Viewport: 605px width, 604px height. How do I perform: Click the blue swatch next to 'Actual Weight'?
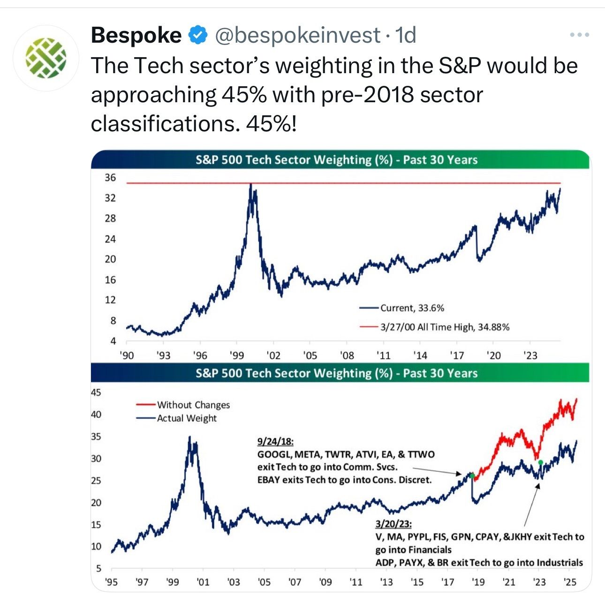pos(145,418)
